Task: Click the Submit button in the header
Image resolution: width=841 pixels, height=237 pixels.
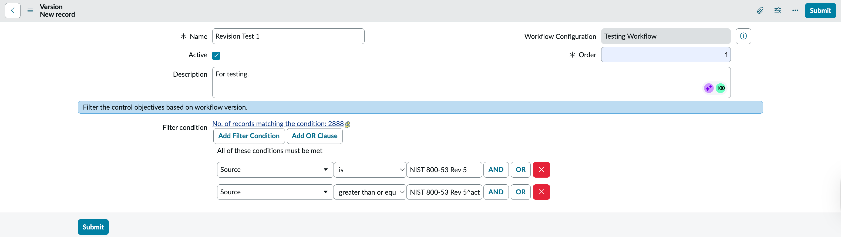Action: click(x=820, y=11)
